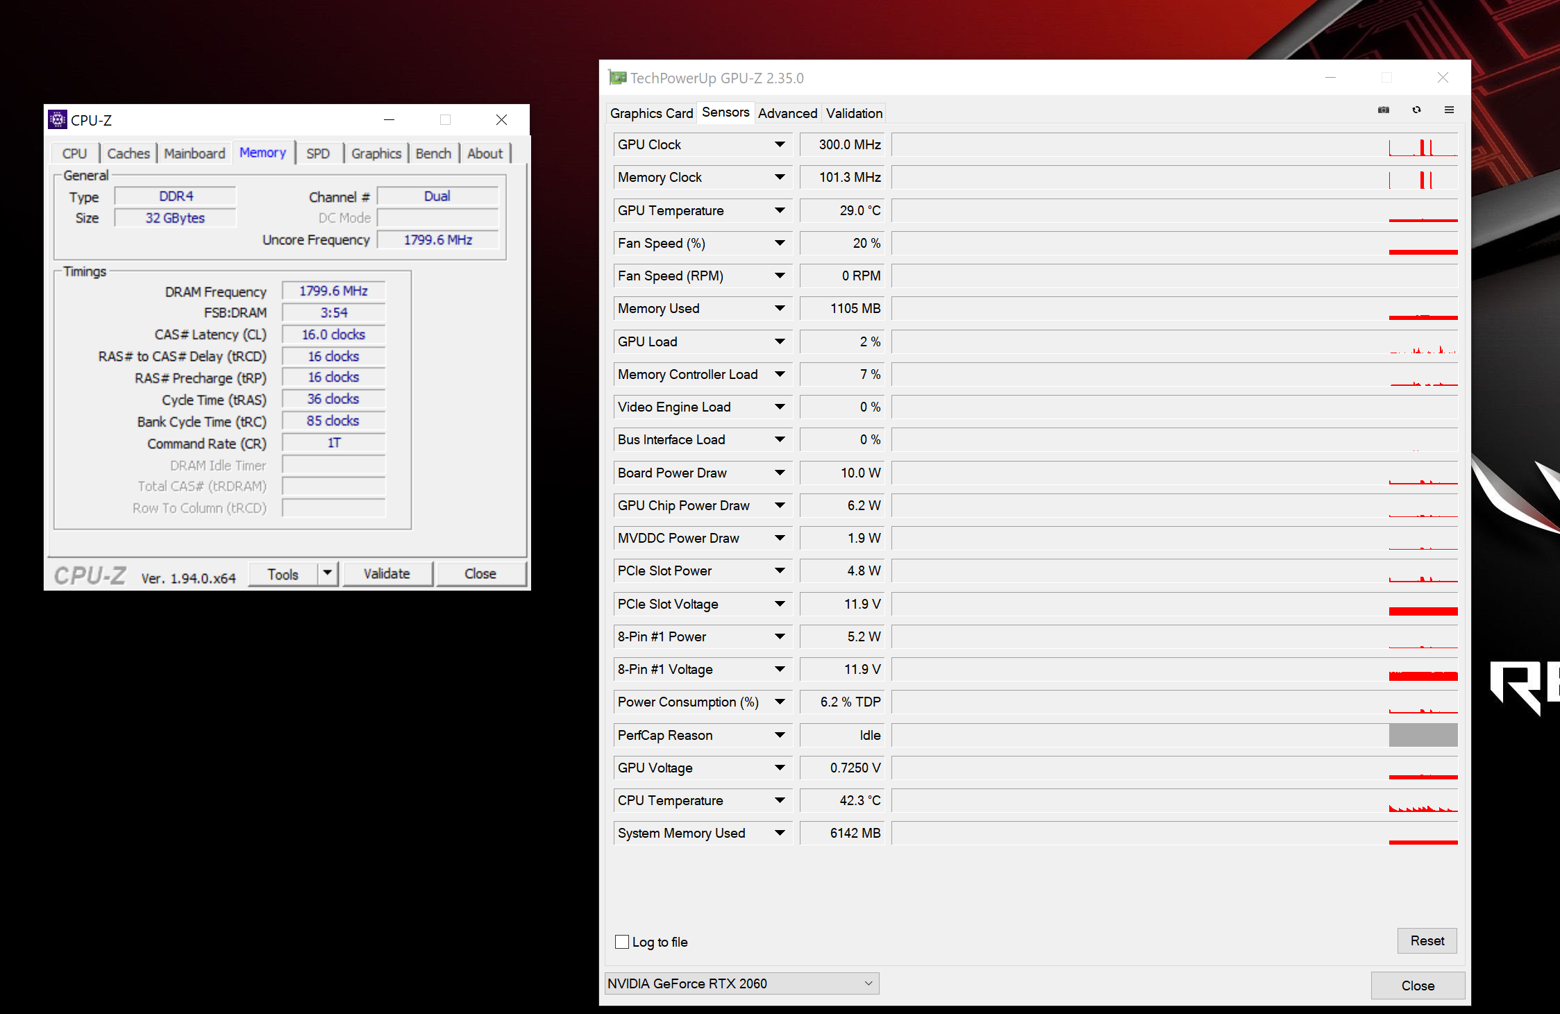The image size is (1560, 1014).
Task: Click the DRAM Frequency value field
Action: [334, 291]
